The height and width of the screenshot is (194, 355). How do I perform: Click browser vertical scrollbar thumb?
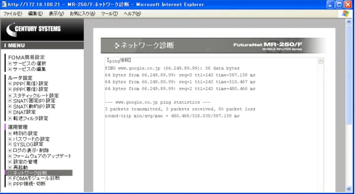pyautogui.click(x=349, y=75)
